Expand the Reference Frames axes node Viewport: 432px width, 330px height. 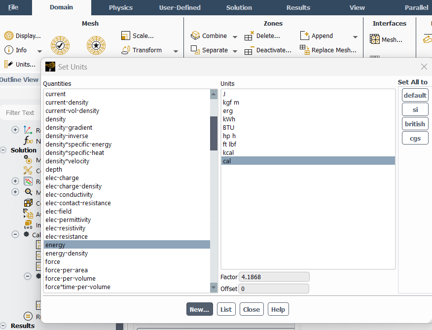coord(15,130)
